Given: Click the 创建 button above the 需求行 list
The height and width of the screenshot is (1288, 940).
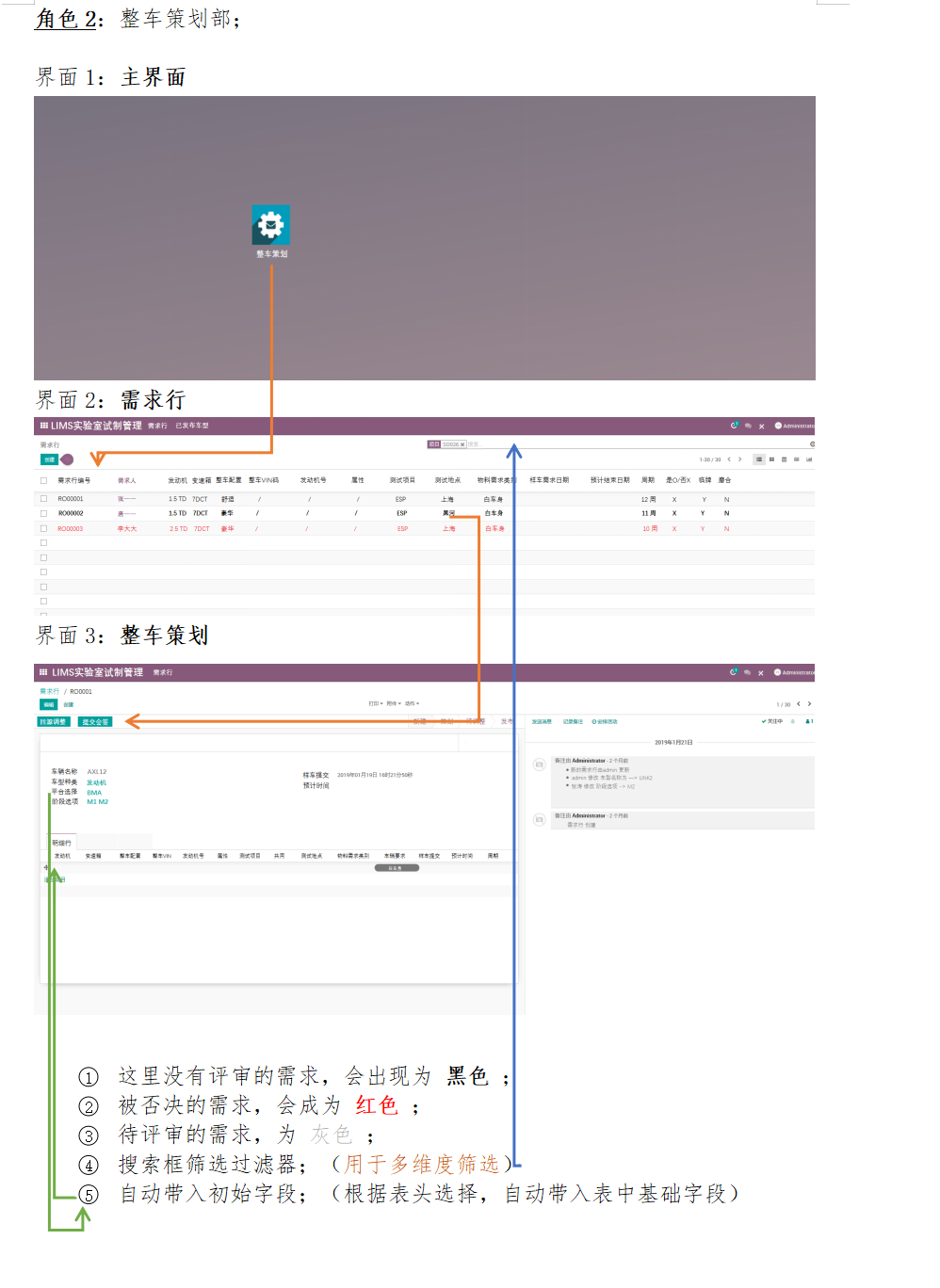Looking at the screenshot, I should coord(47,459).
